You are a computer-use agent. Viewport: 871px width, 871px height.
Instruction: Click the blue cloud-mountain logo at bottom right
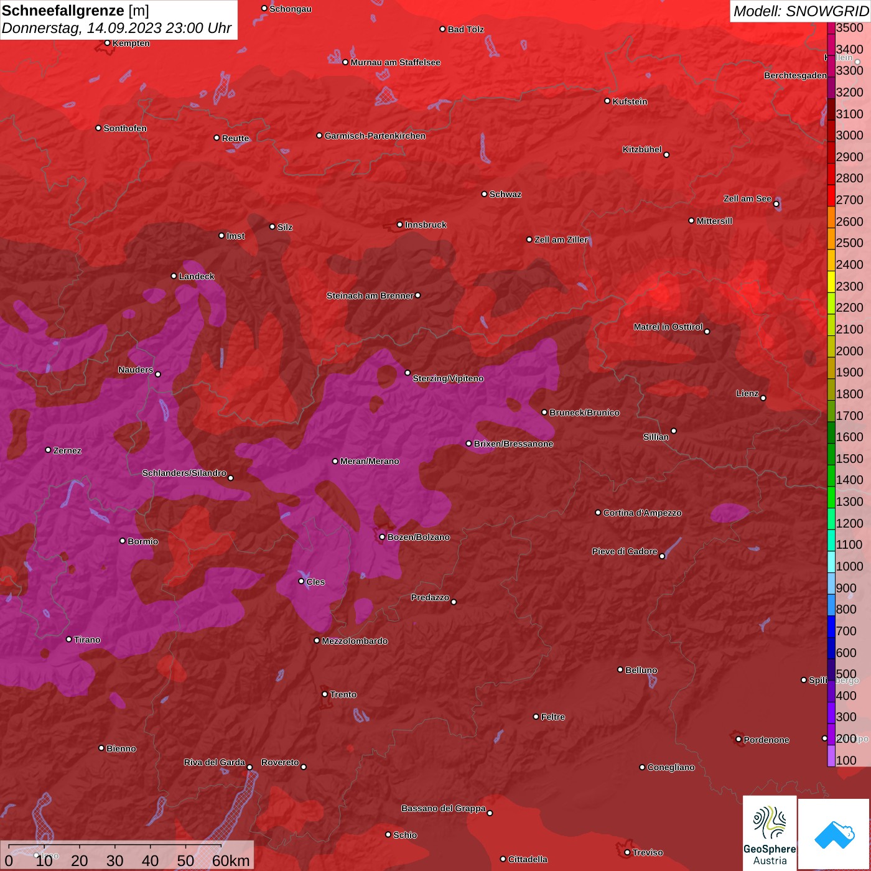tap(834, 835)
